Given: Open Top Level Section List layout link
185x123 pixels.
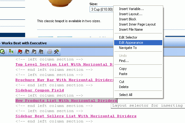Looking at the screenshot, I should [x=64, y=64].
